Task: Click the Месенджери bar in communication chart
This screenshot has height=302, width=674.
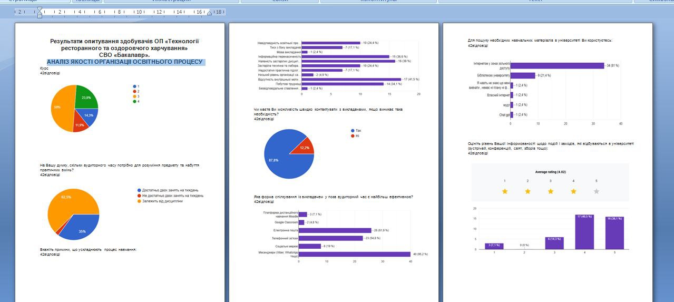Action: click(x=354, y=254)
